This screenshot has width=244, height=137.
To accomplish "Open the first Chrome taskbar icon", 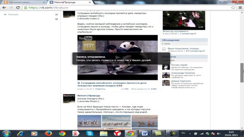I will 62,134.
